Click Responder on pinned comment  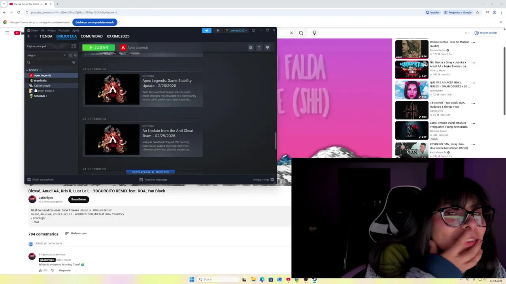pos(65,271)
